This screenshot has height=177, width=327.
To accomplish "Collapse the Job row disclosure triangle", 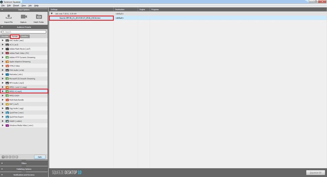I will (x=52, y=13).
